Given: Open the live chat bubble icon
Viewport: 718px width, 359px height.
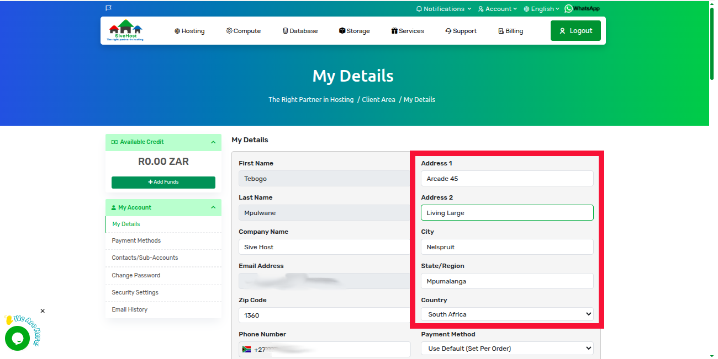Looking at the screenshot, I should [17, 338].
